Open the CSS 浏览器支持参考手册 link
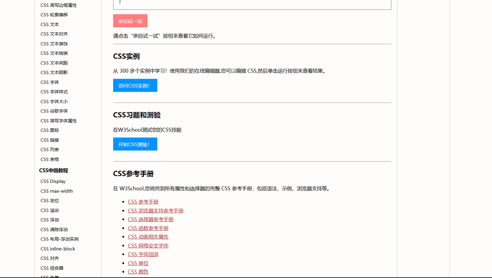 coord(155,210)
